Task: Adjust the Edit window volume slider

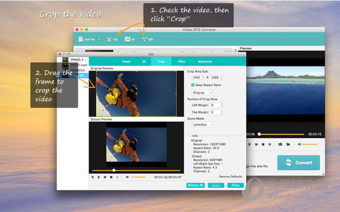Action: pos(139,177)
